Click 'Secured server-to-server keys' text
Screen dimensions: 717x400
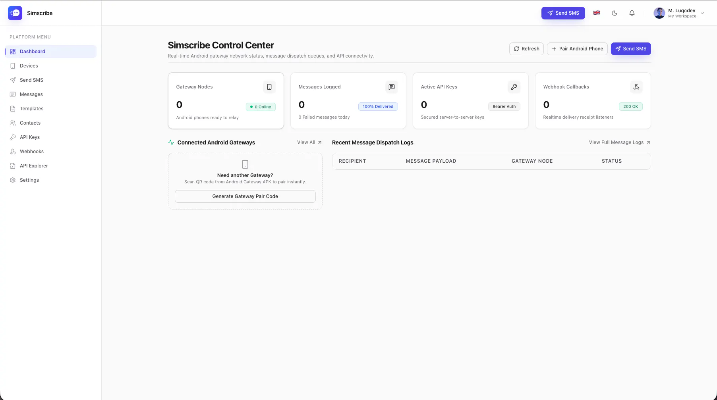pyautogui.click(x=452, y=117)
